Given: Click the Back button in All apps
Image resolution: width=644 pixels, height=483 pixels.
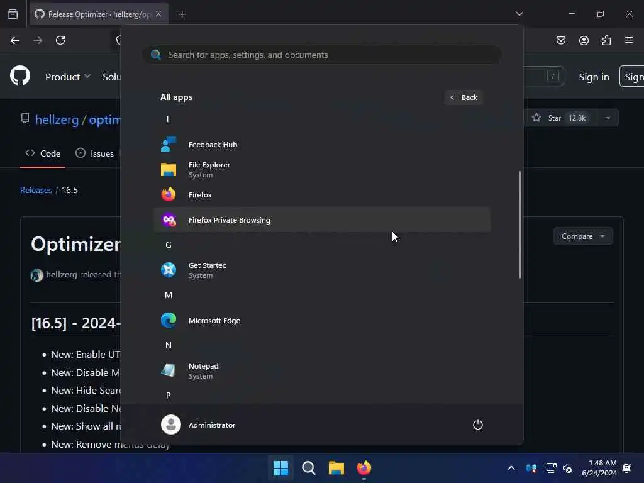Looking at the screenshot, I should [x=464, y=97].
